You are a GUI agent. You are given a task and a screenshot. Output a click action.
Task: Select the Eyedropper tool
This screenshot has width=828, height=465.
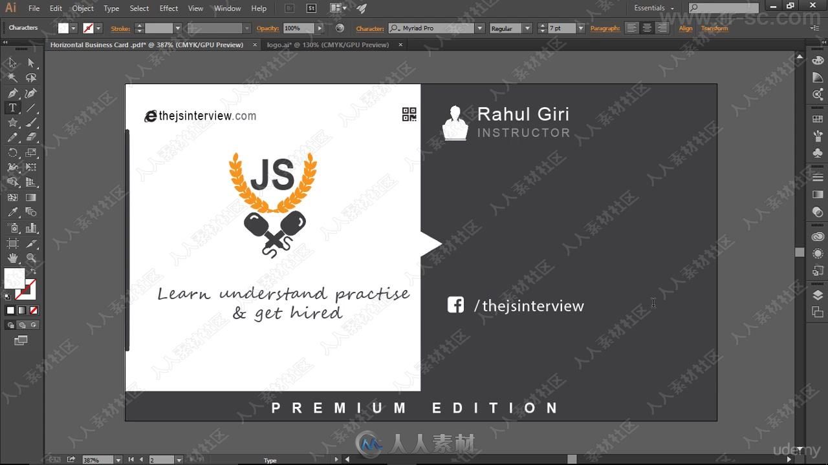click(12, 212)
